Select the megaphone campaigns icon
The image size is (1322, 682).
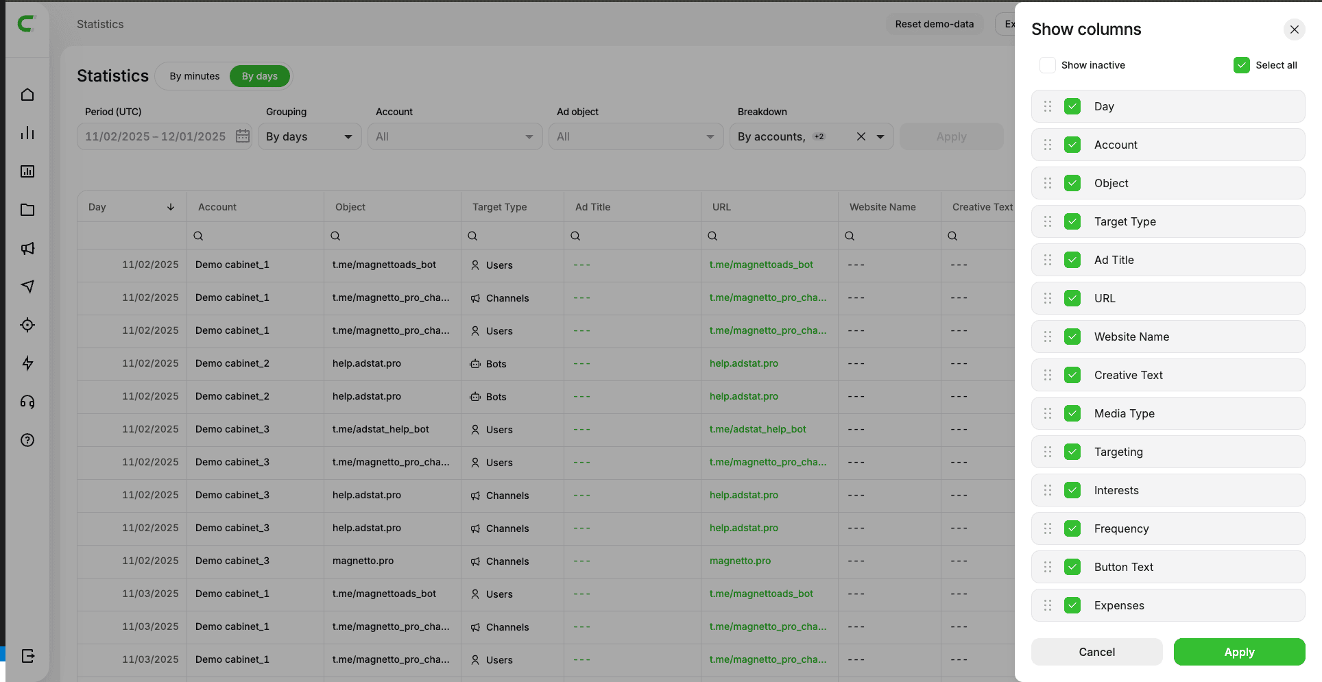coord(27,248)
